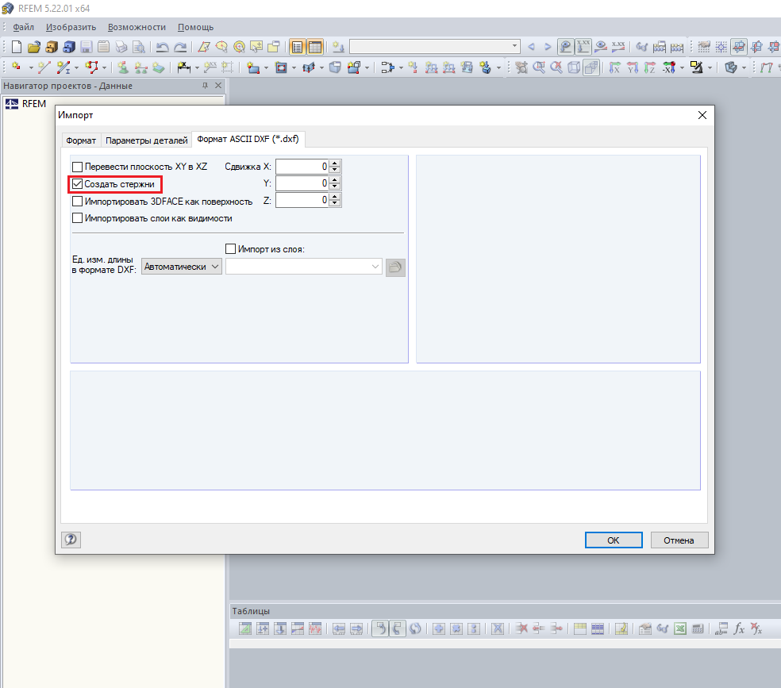The height and width of the screenshot is (688, 781).
Task: Increase the Сдвижка X spinner up arrow
Action: click(x=335, y=163)
